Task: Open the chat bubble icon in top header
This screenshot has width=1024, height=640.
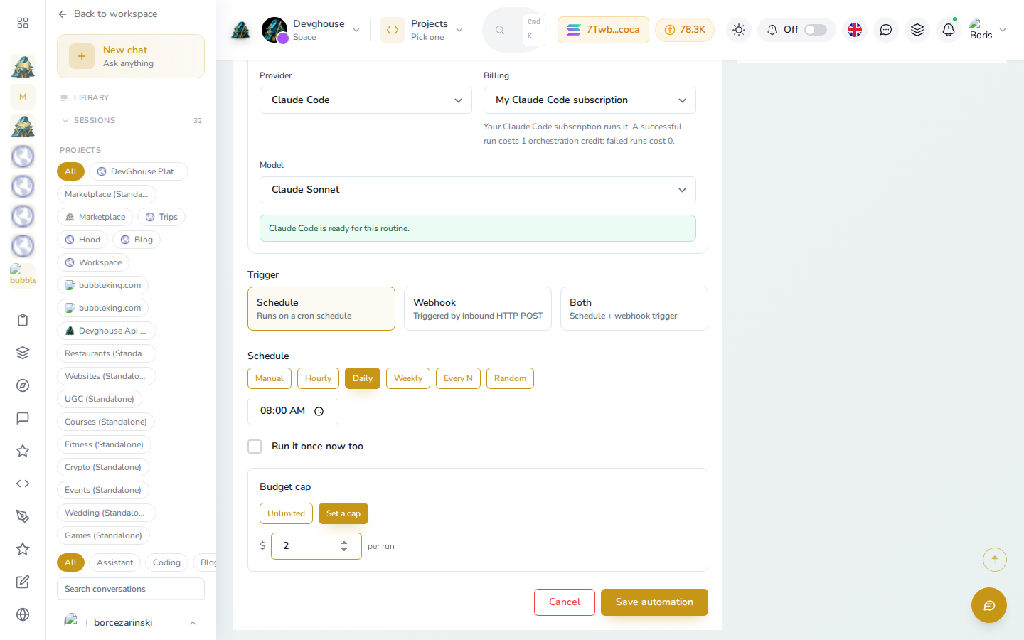Action: click(x=886, y=30)
